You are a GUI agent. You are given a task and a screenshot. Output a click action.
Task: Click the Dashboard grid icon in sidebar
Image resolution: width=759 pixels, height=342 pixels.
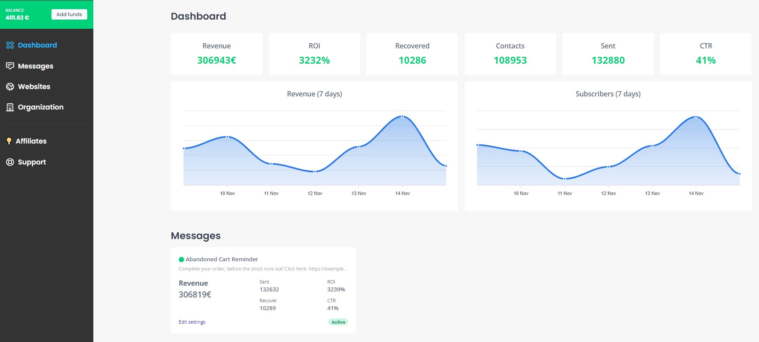[x=10, y=45]
